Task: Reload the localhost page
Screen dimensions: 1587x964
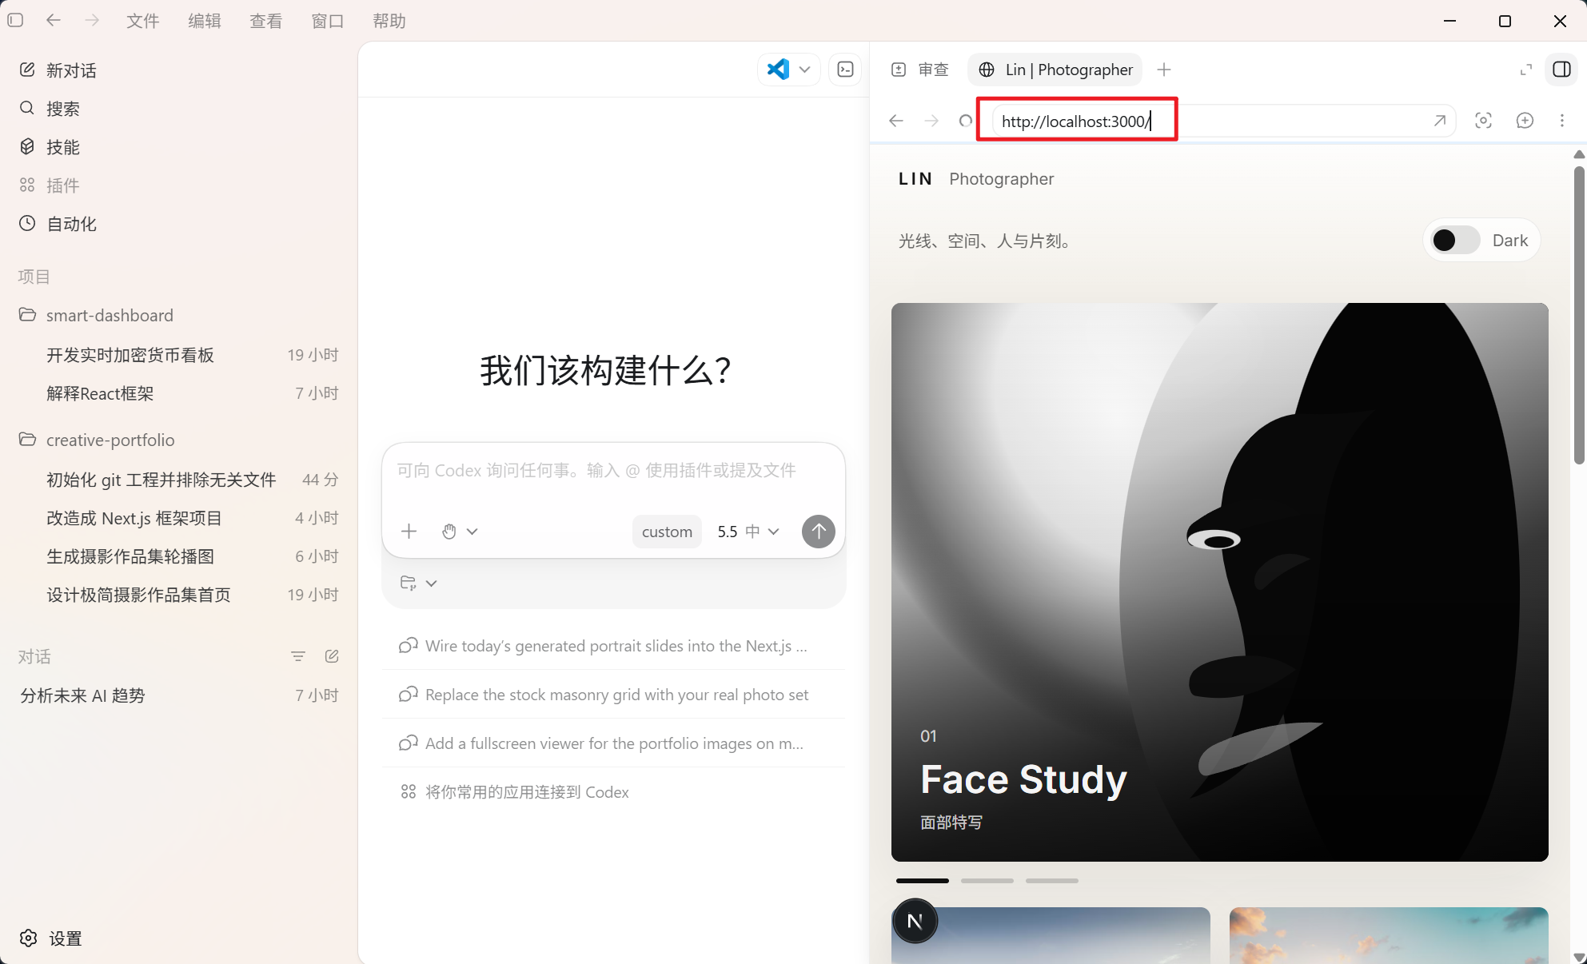Action: tap(966, 121)
